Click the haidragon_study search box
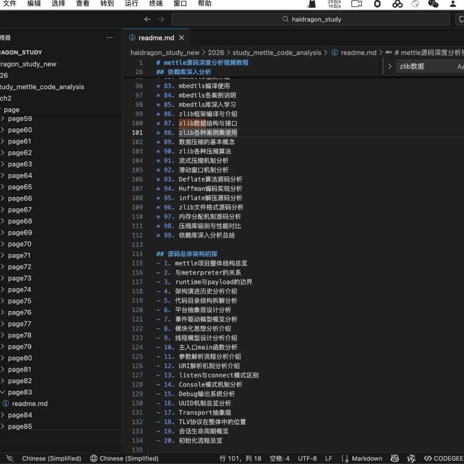 [311, 19]
